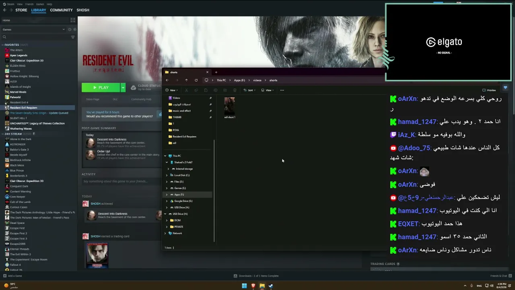
Task: Open a new File Explorer tab
Action: tap(216, 72)
